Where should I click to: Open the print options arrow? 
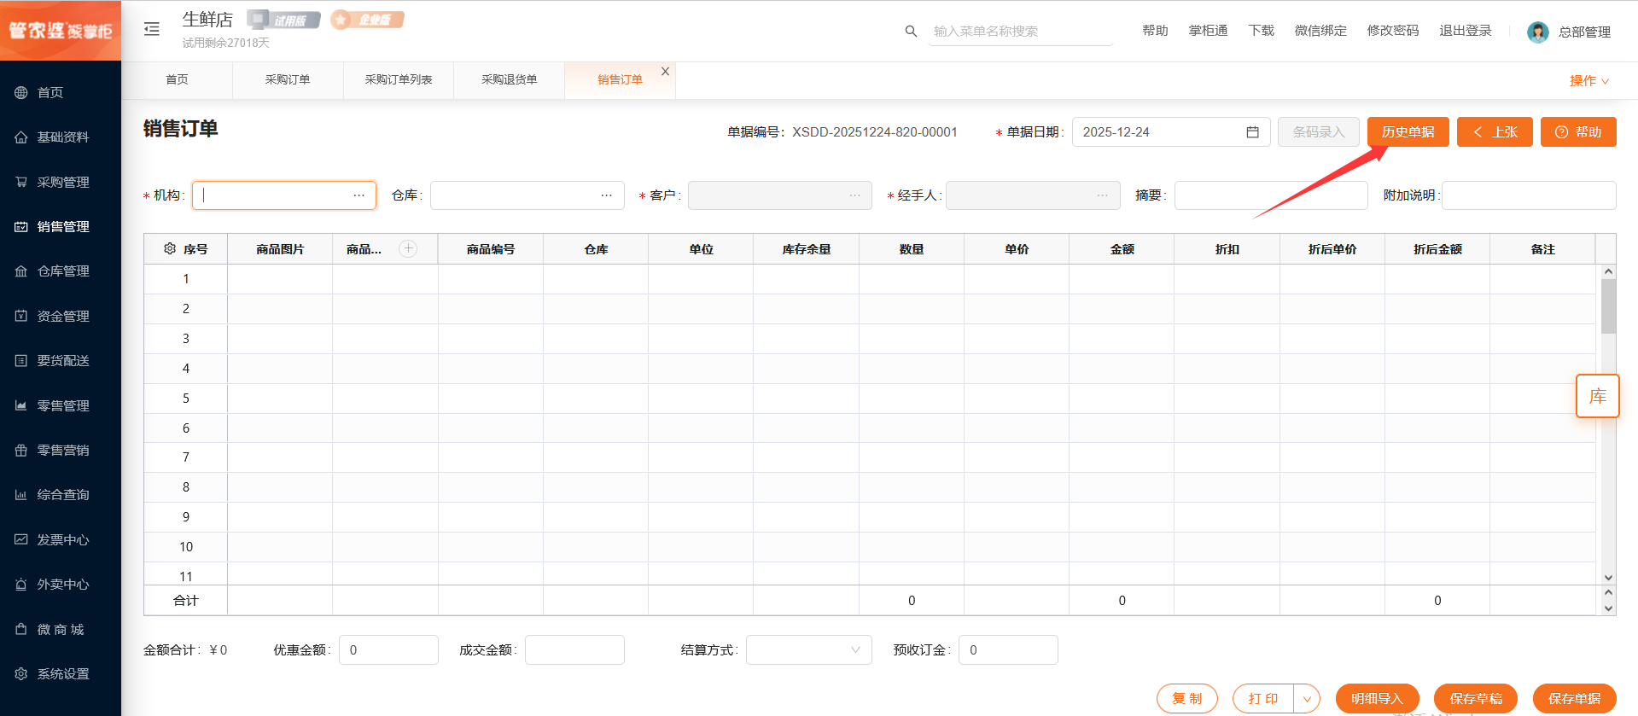pos(1307,699)
